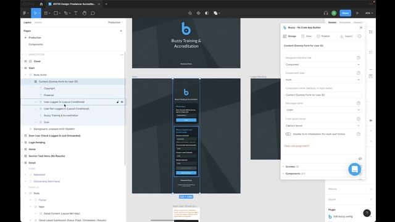Click the contrast mask icon in toolbar
The width and height of the screenshot is (395, 222).
click(x=207, y=13)
